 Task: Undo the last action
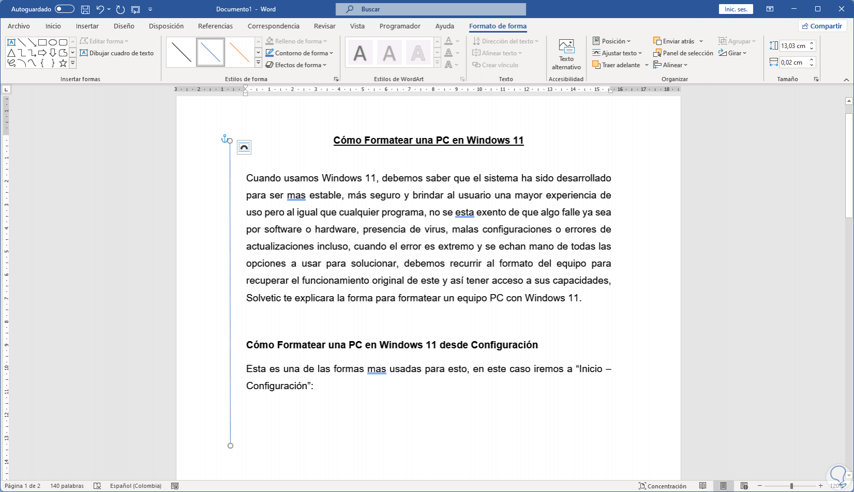click(x=100, y=9)
